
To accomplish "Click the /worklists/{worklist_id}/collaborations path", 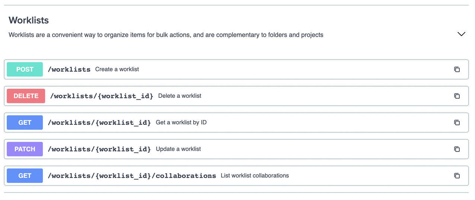I will [x=132, y=176].
